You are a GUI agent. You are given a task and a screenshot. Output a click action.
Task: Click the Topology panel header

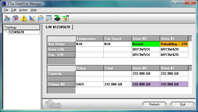point(21,27)
